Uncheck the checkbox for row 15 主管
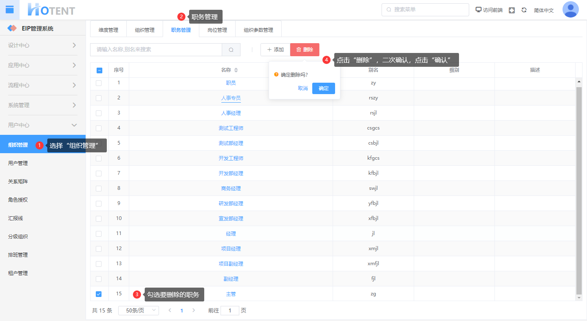 tap(99, 294)
